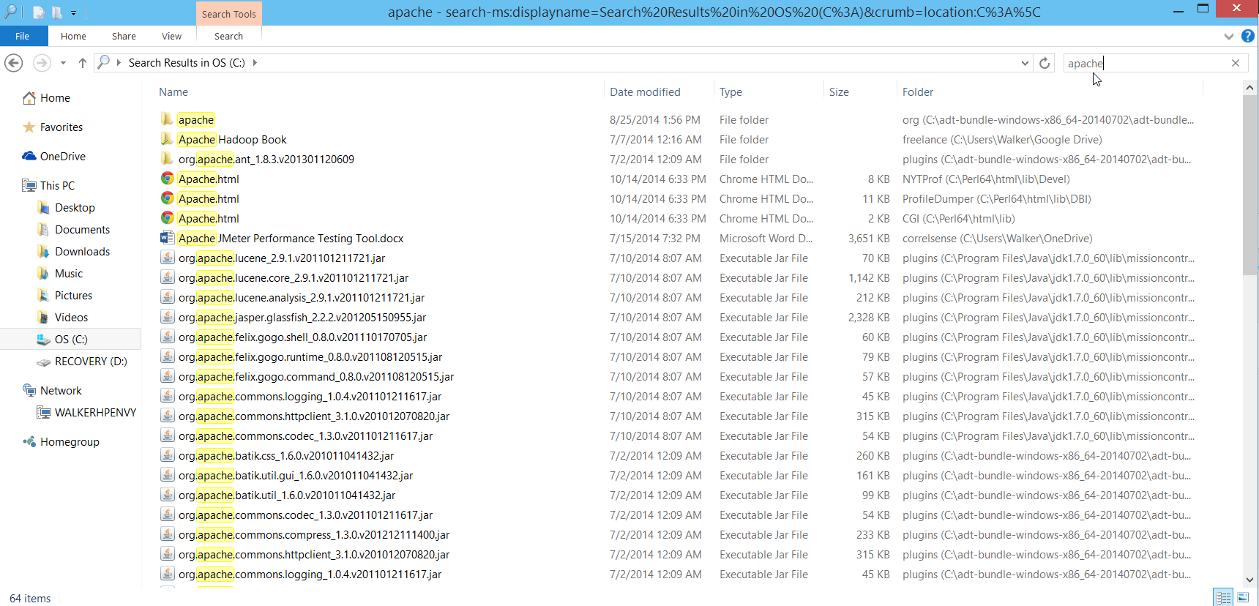The image size is (1259, 606).
Task: Open the Search ribbon tab
Action: coord(228,36)
